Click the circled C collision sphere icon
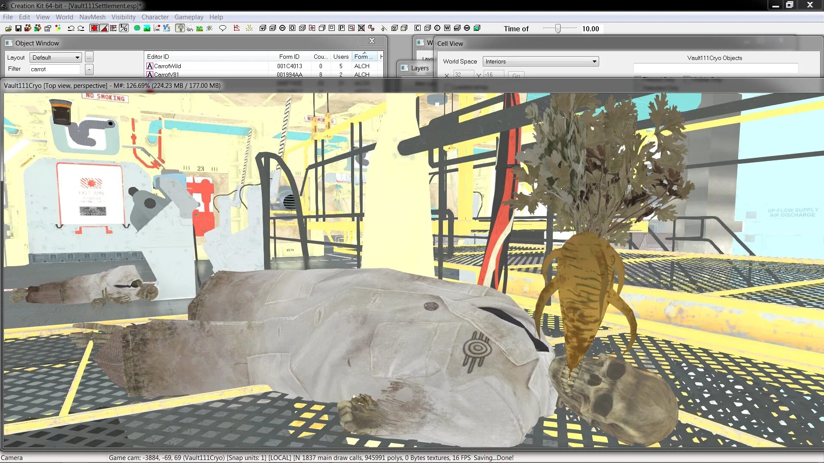This screenshot has height=463, width=824. [x=437, y=28]
